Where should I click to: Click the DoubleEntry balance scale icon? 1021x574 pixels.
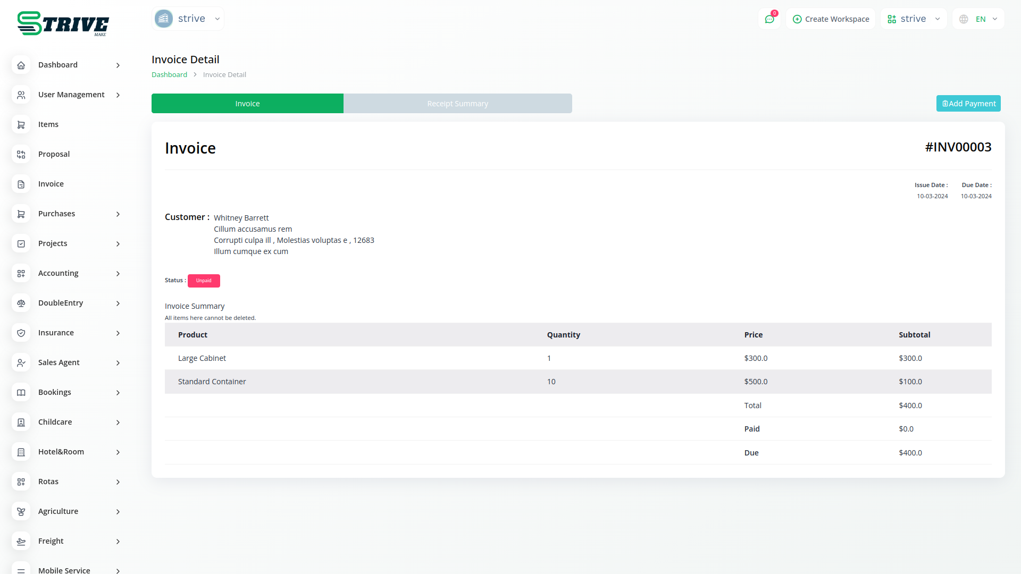(x=21, y=303)
